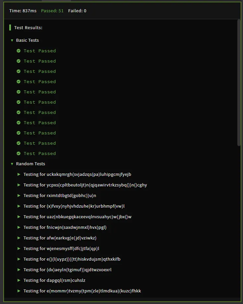Click the Test Results heading
This screenshot has height=304, width=243.
(x=28, y=28)
